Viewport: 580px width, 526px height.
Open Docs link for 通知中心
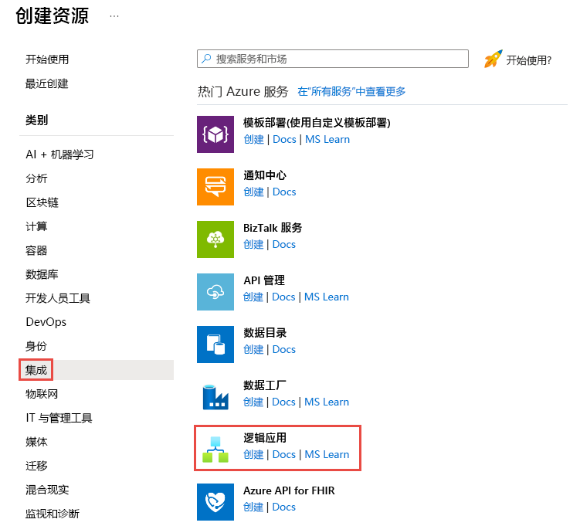(284, 192)
